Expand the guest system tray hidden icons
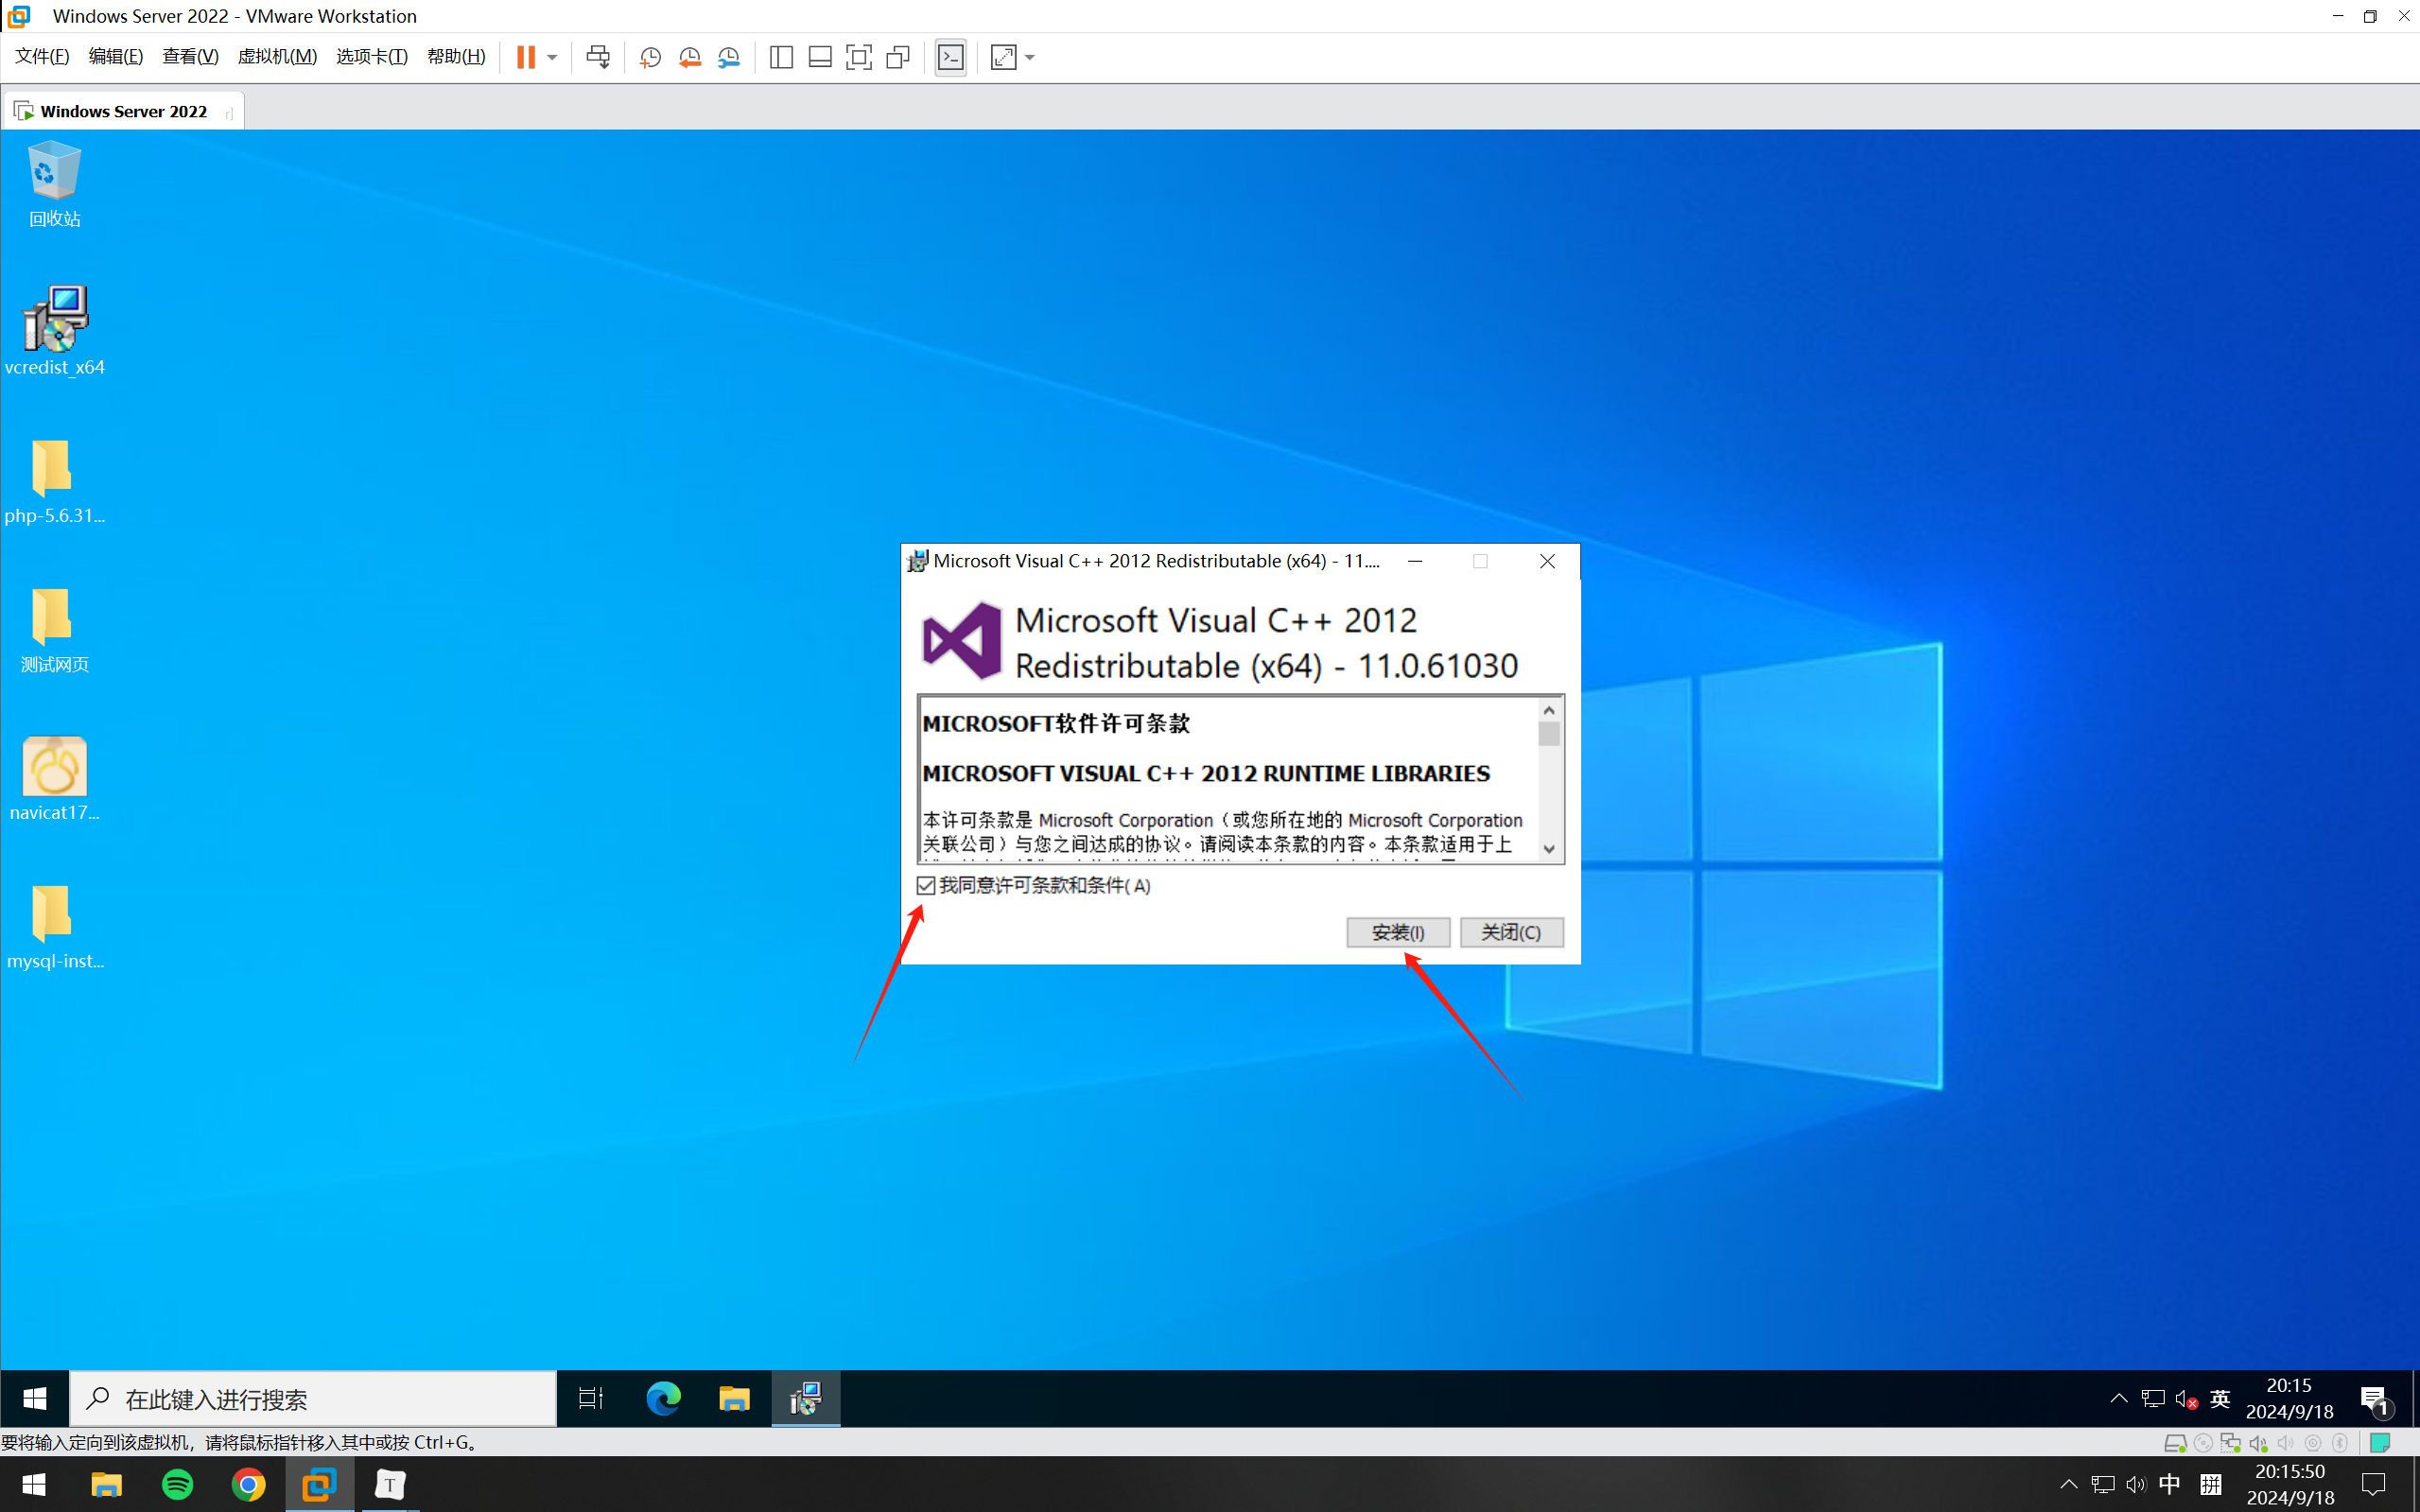This screenshot has height=1512, width=2420. pyautogui.click(x=2118, y=1398)
